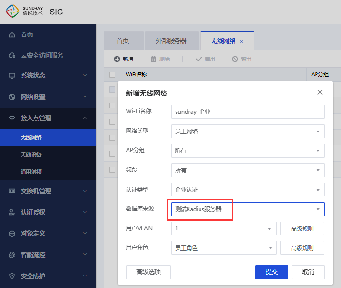Click the switch management icon
341x288 pixels.
point(12,191)
